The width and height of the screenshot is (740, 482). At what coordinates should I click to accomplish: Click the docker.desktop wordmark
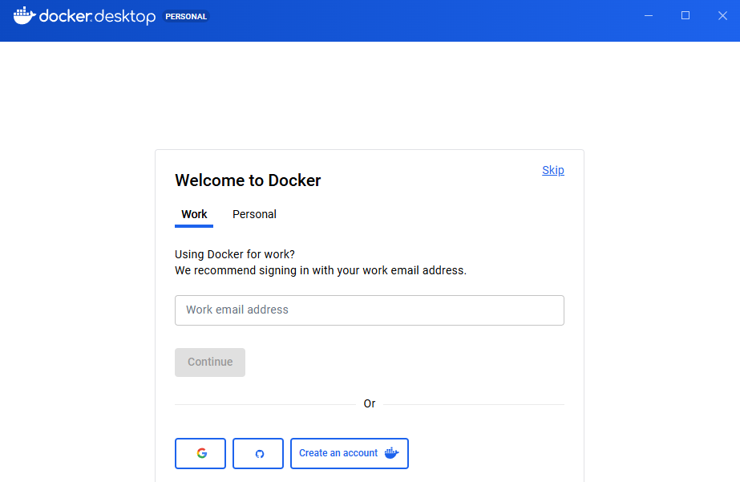[97, 16]
